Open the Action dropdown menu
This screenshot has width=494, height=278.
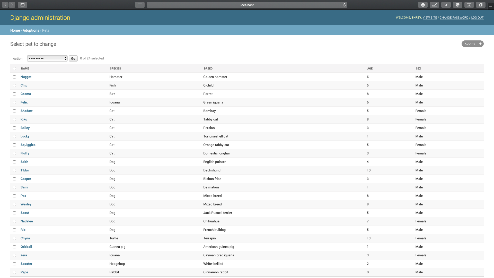pos(47,58)
